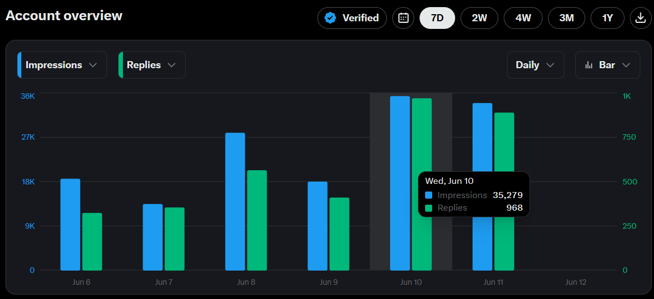Open the Replies metric dropdown
The image size is (654, 299).
click(152, 65)
